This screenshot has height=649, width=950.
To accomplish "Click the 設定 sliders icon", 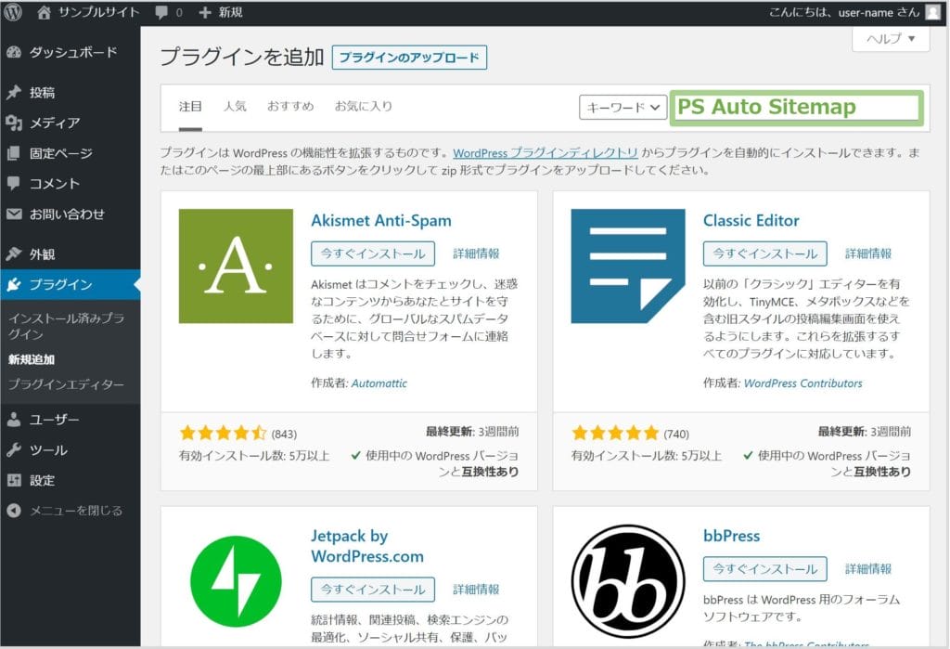I will point(14,480).
